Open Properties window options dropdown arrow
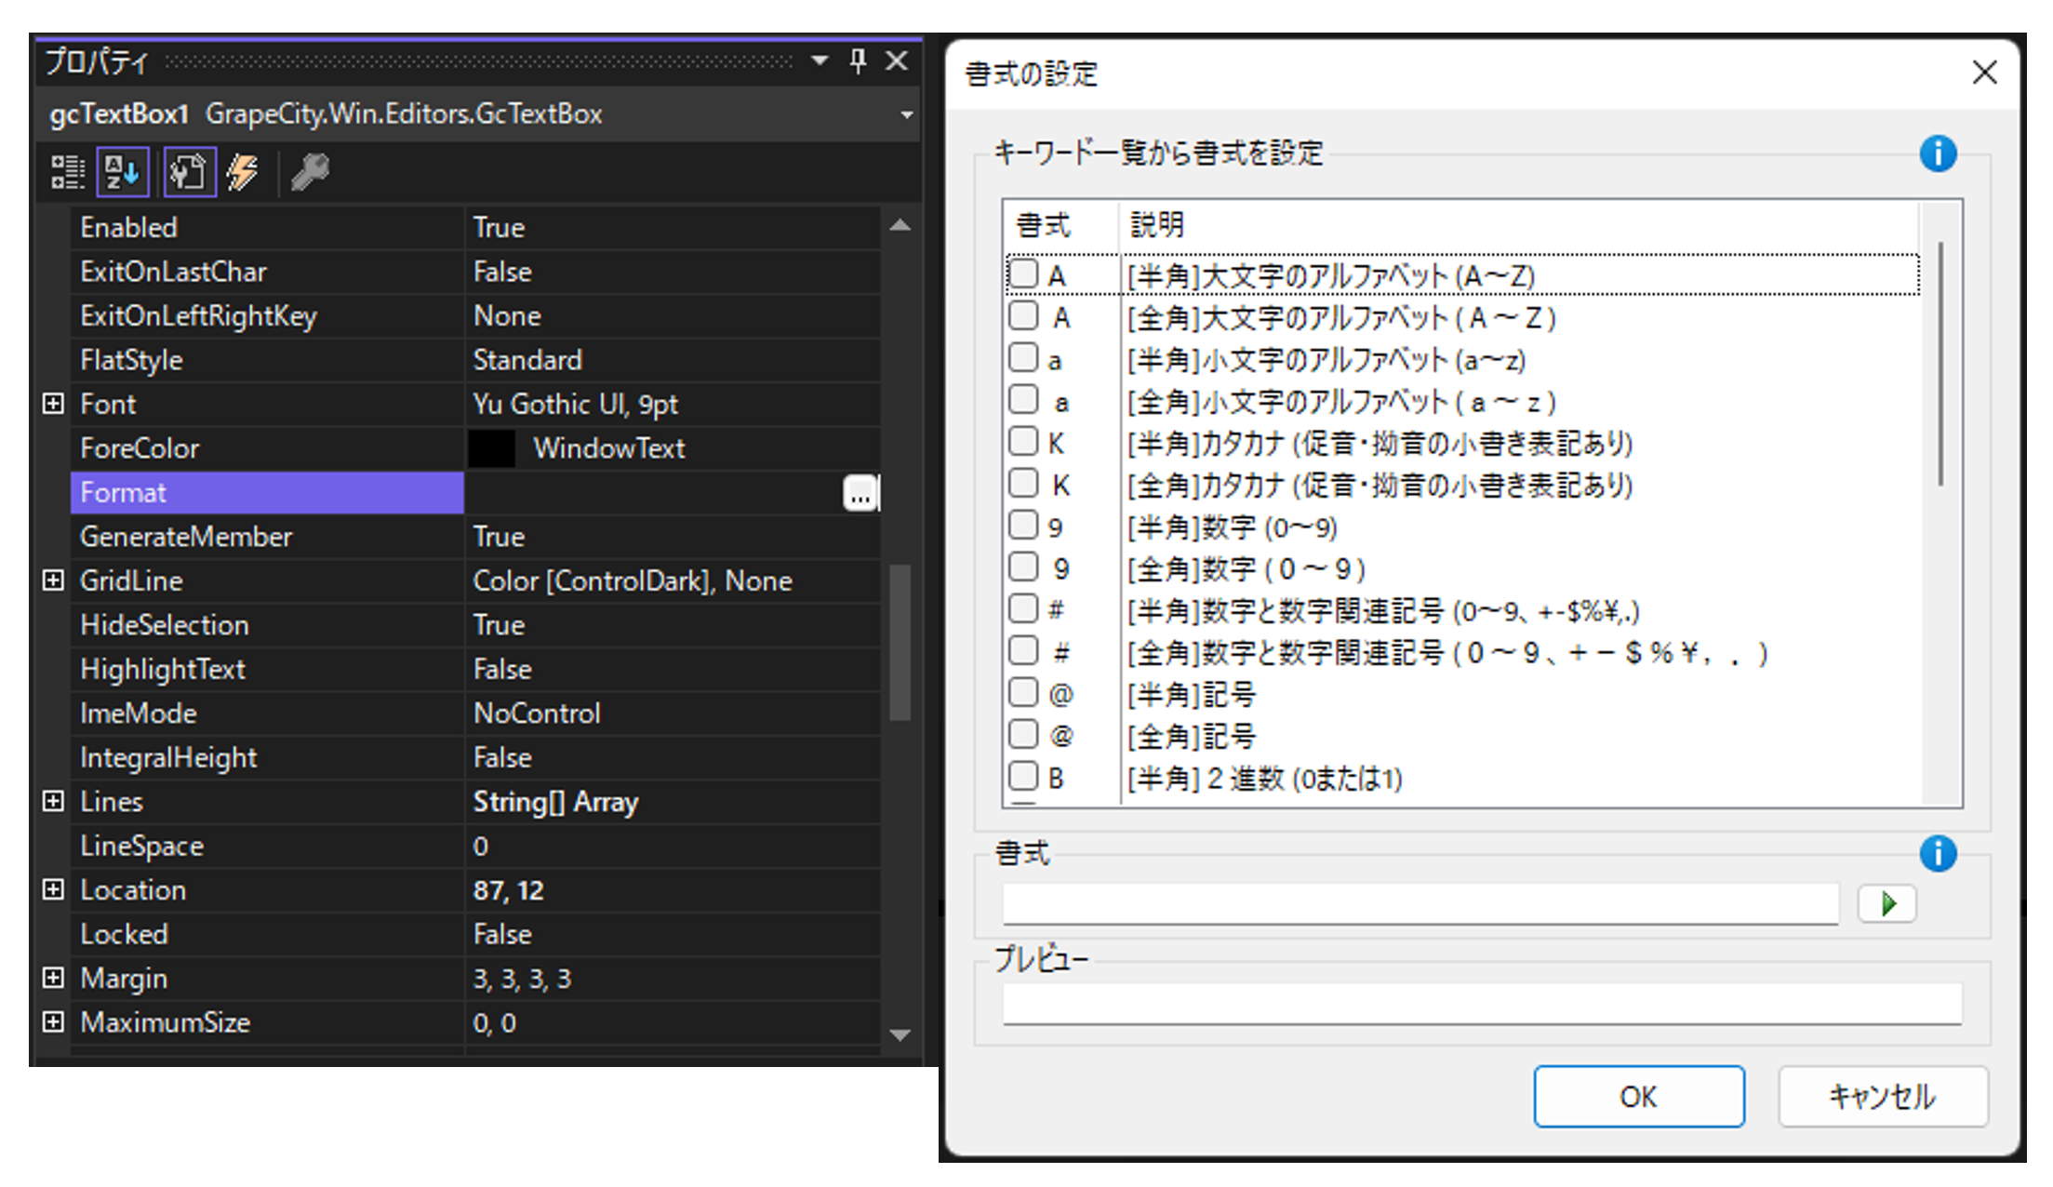This screenshot has height=1187, width=2053. (820, 61)
